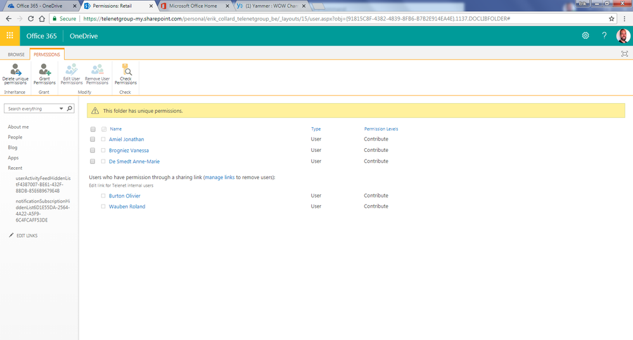633x340 pixels.
Task: Open Amiel Jonathan user link
Action: (x=126, y=139)
